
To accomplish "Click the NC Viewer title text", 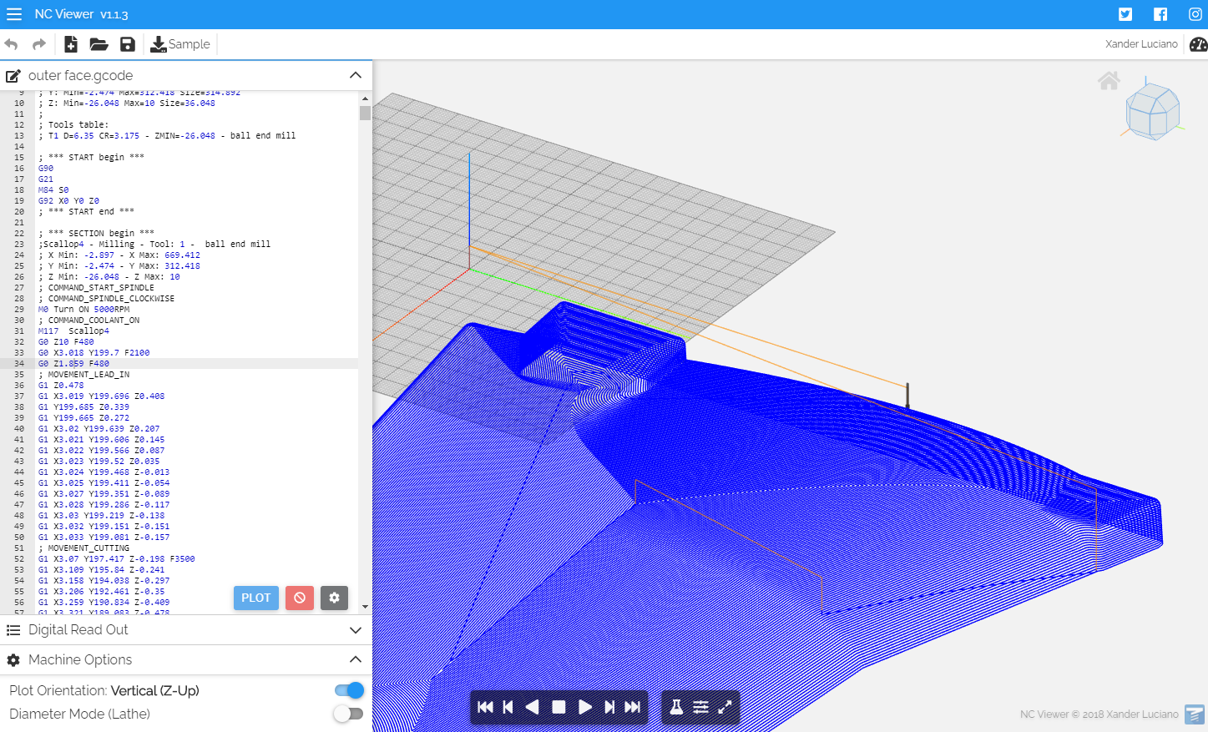I will pyautogui.click(x=81, y=14).
